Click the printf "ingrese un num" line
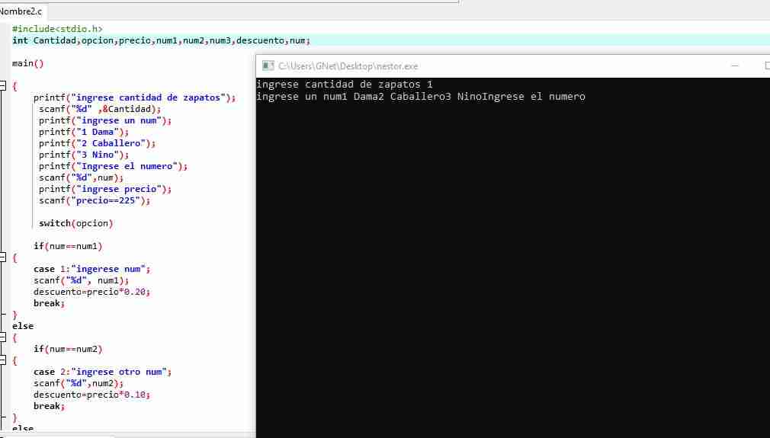This screenshot has height=438, width=770. pos(105,120)
